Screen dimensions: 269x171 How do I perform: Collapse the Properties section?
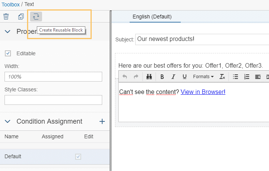point(8,32)
